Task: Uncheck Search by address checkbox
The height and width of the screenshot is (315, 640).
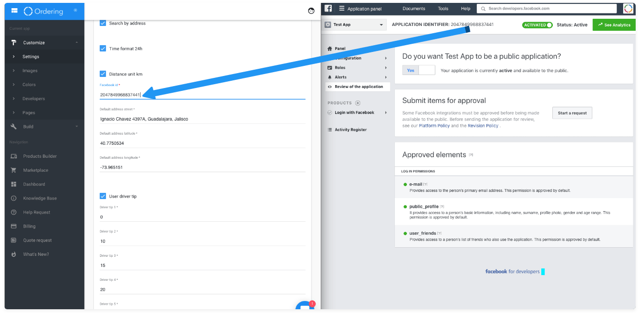Action: pos(103,23)
